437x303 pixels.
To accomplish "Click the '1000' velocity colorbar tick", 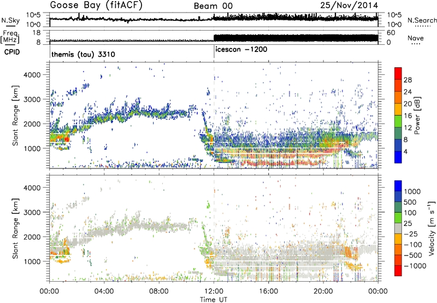I will tap(412, 191).
